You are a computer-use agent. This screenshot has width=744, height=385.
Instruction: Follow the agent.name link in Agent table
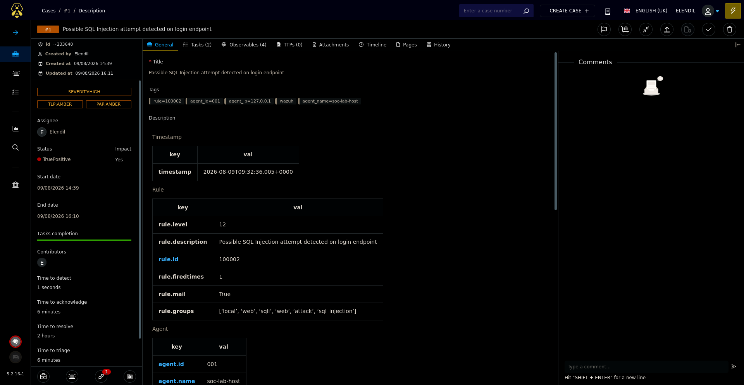[x=177, y=381]
